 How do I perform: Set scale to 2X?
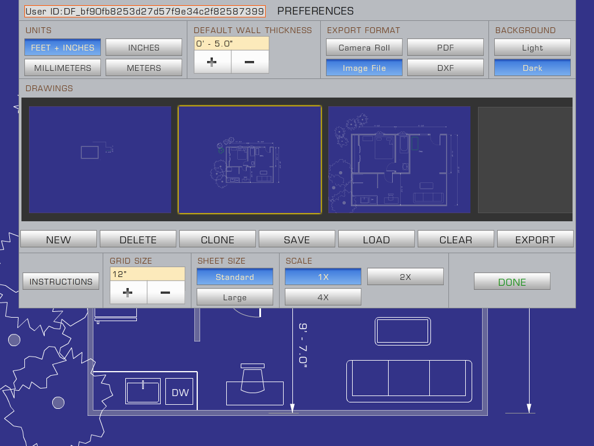coord(405,277)
